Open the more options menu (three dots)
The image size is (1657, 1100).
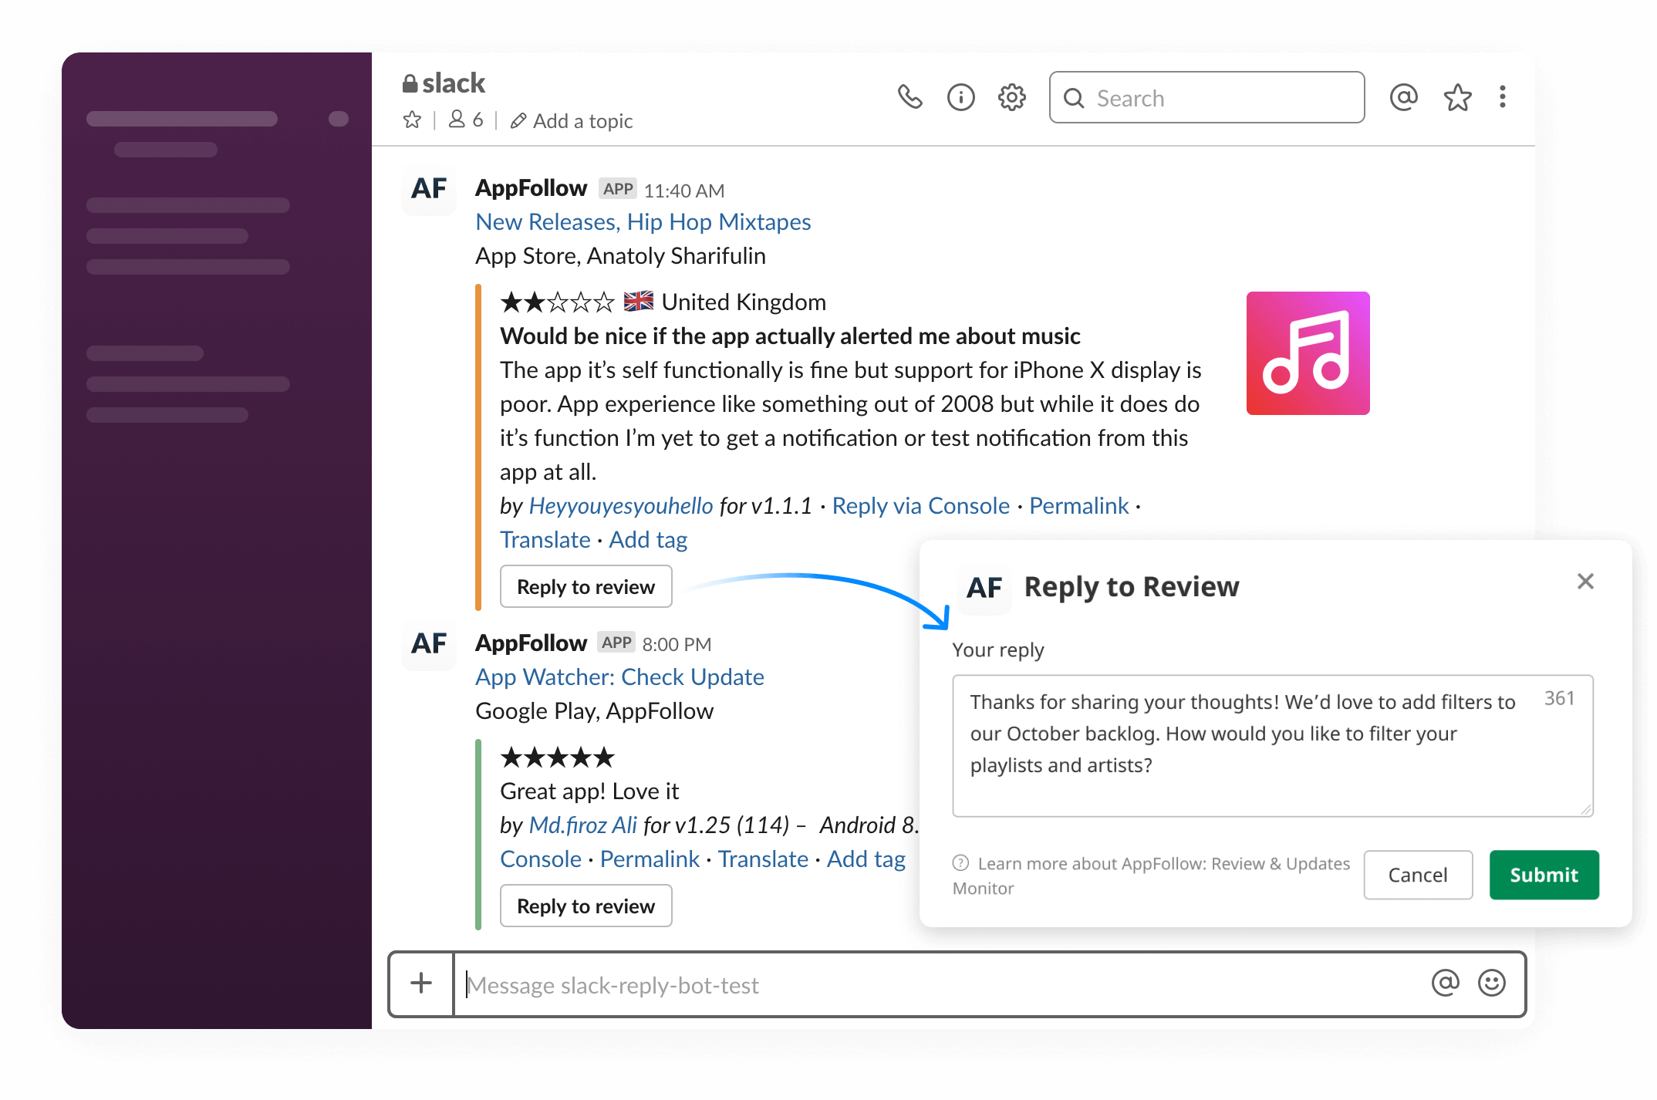pyautogui.click(x=1502, y=97)
